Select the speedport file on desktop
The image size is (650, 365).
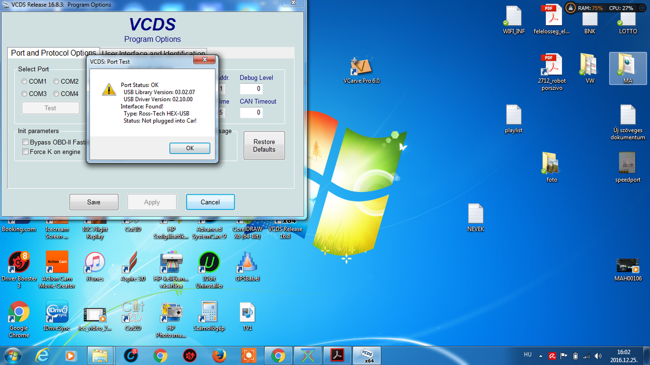(x=628, y=168)
